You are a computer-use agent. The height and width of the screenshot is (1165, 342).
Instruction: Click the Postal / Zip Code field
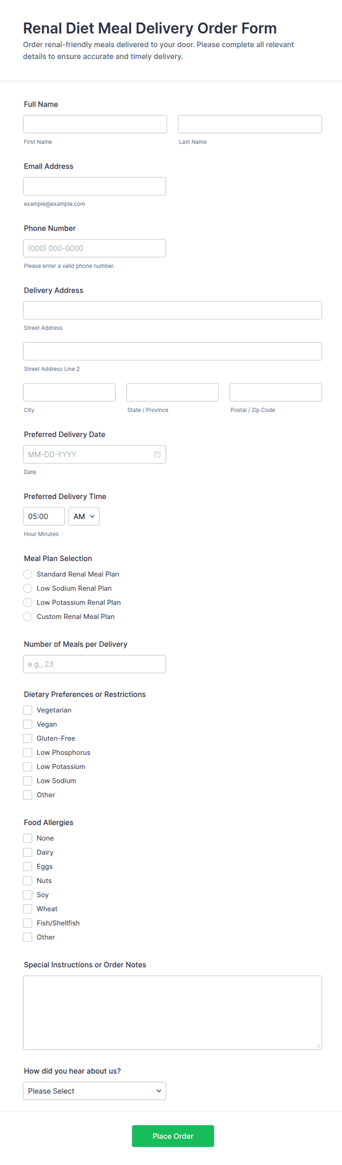(275, 392)
